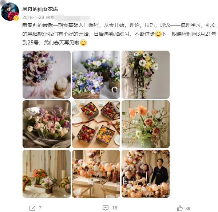
Task: Open the balloon table garland photo
Action: [96, 174]
